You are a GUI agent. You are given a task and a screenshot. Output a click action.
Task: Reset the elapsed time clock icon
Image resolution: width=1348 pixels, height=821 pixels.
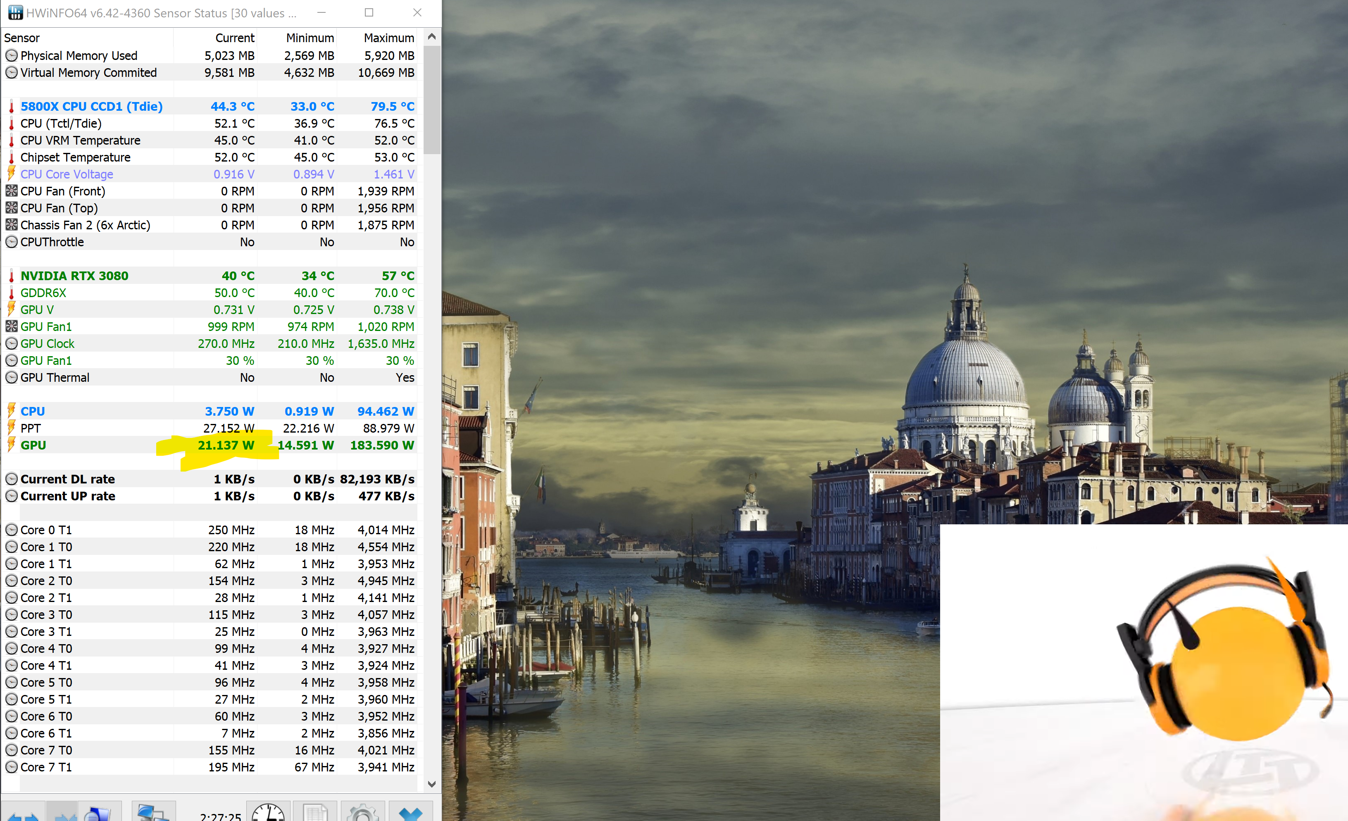[x=268, y=813]
